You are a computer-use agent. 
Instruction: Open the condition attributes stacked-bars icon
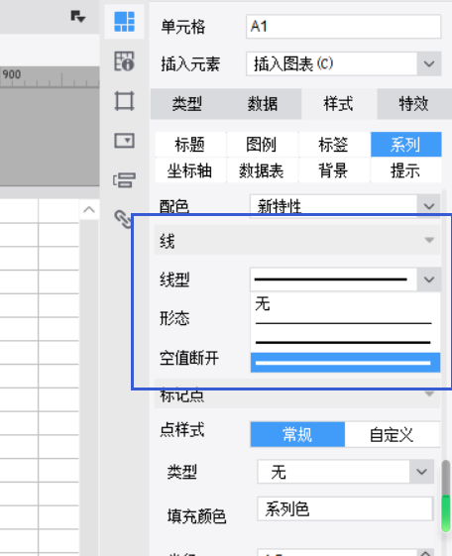click(125, 180)
